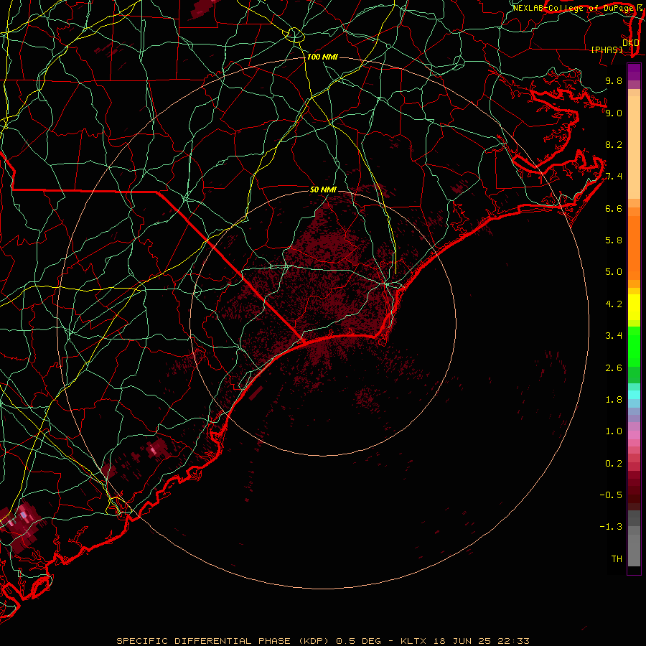Click the -0.5 legend value

[x=611, y=495]
